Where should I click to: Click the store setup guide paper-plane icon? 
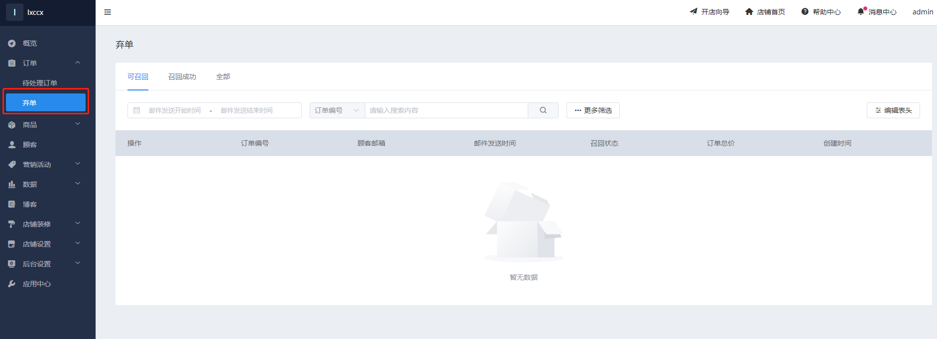(x=694, y=11)
